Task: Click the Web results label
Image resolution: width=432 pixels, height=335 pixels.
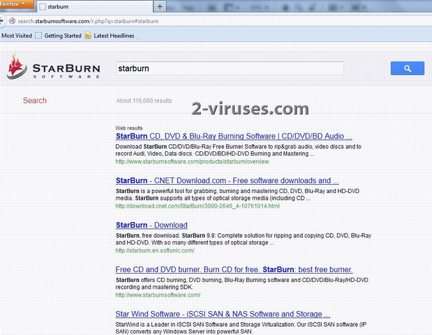Action: click(x=129, y=128)
